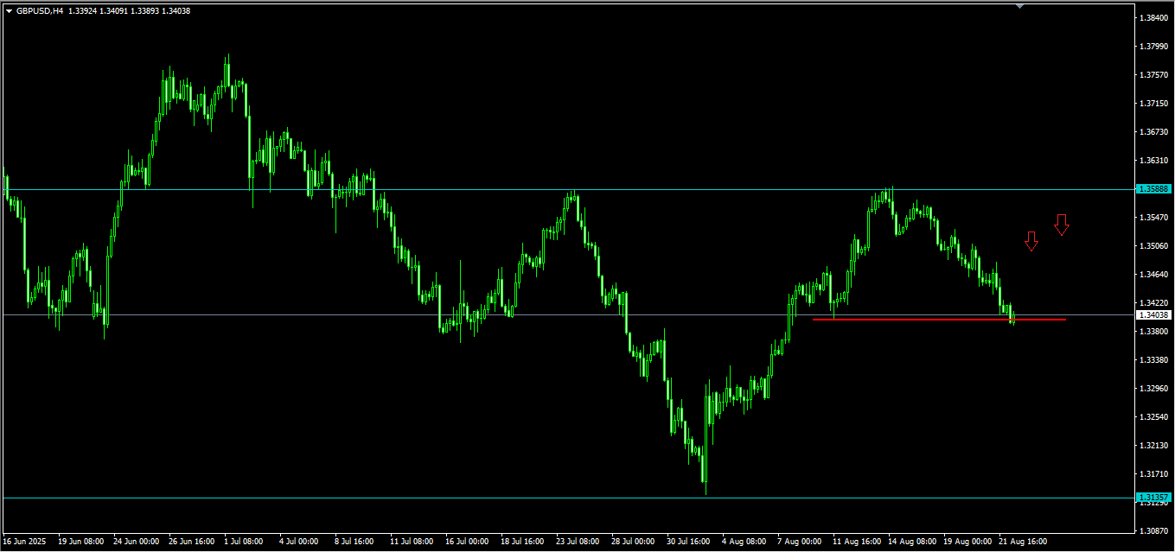Viewport: 1175px width, 552px height.
Task: Click the 21 Aug 16:00 time label
Action: (x=1022, y=542)
